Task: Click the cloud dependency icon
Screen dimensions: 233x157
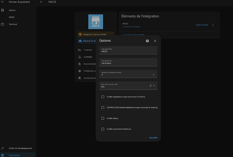Action: click(80, 41)
